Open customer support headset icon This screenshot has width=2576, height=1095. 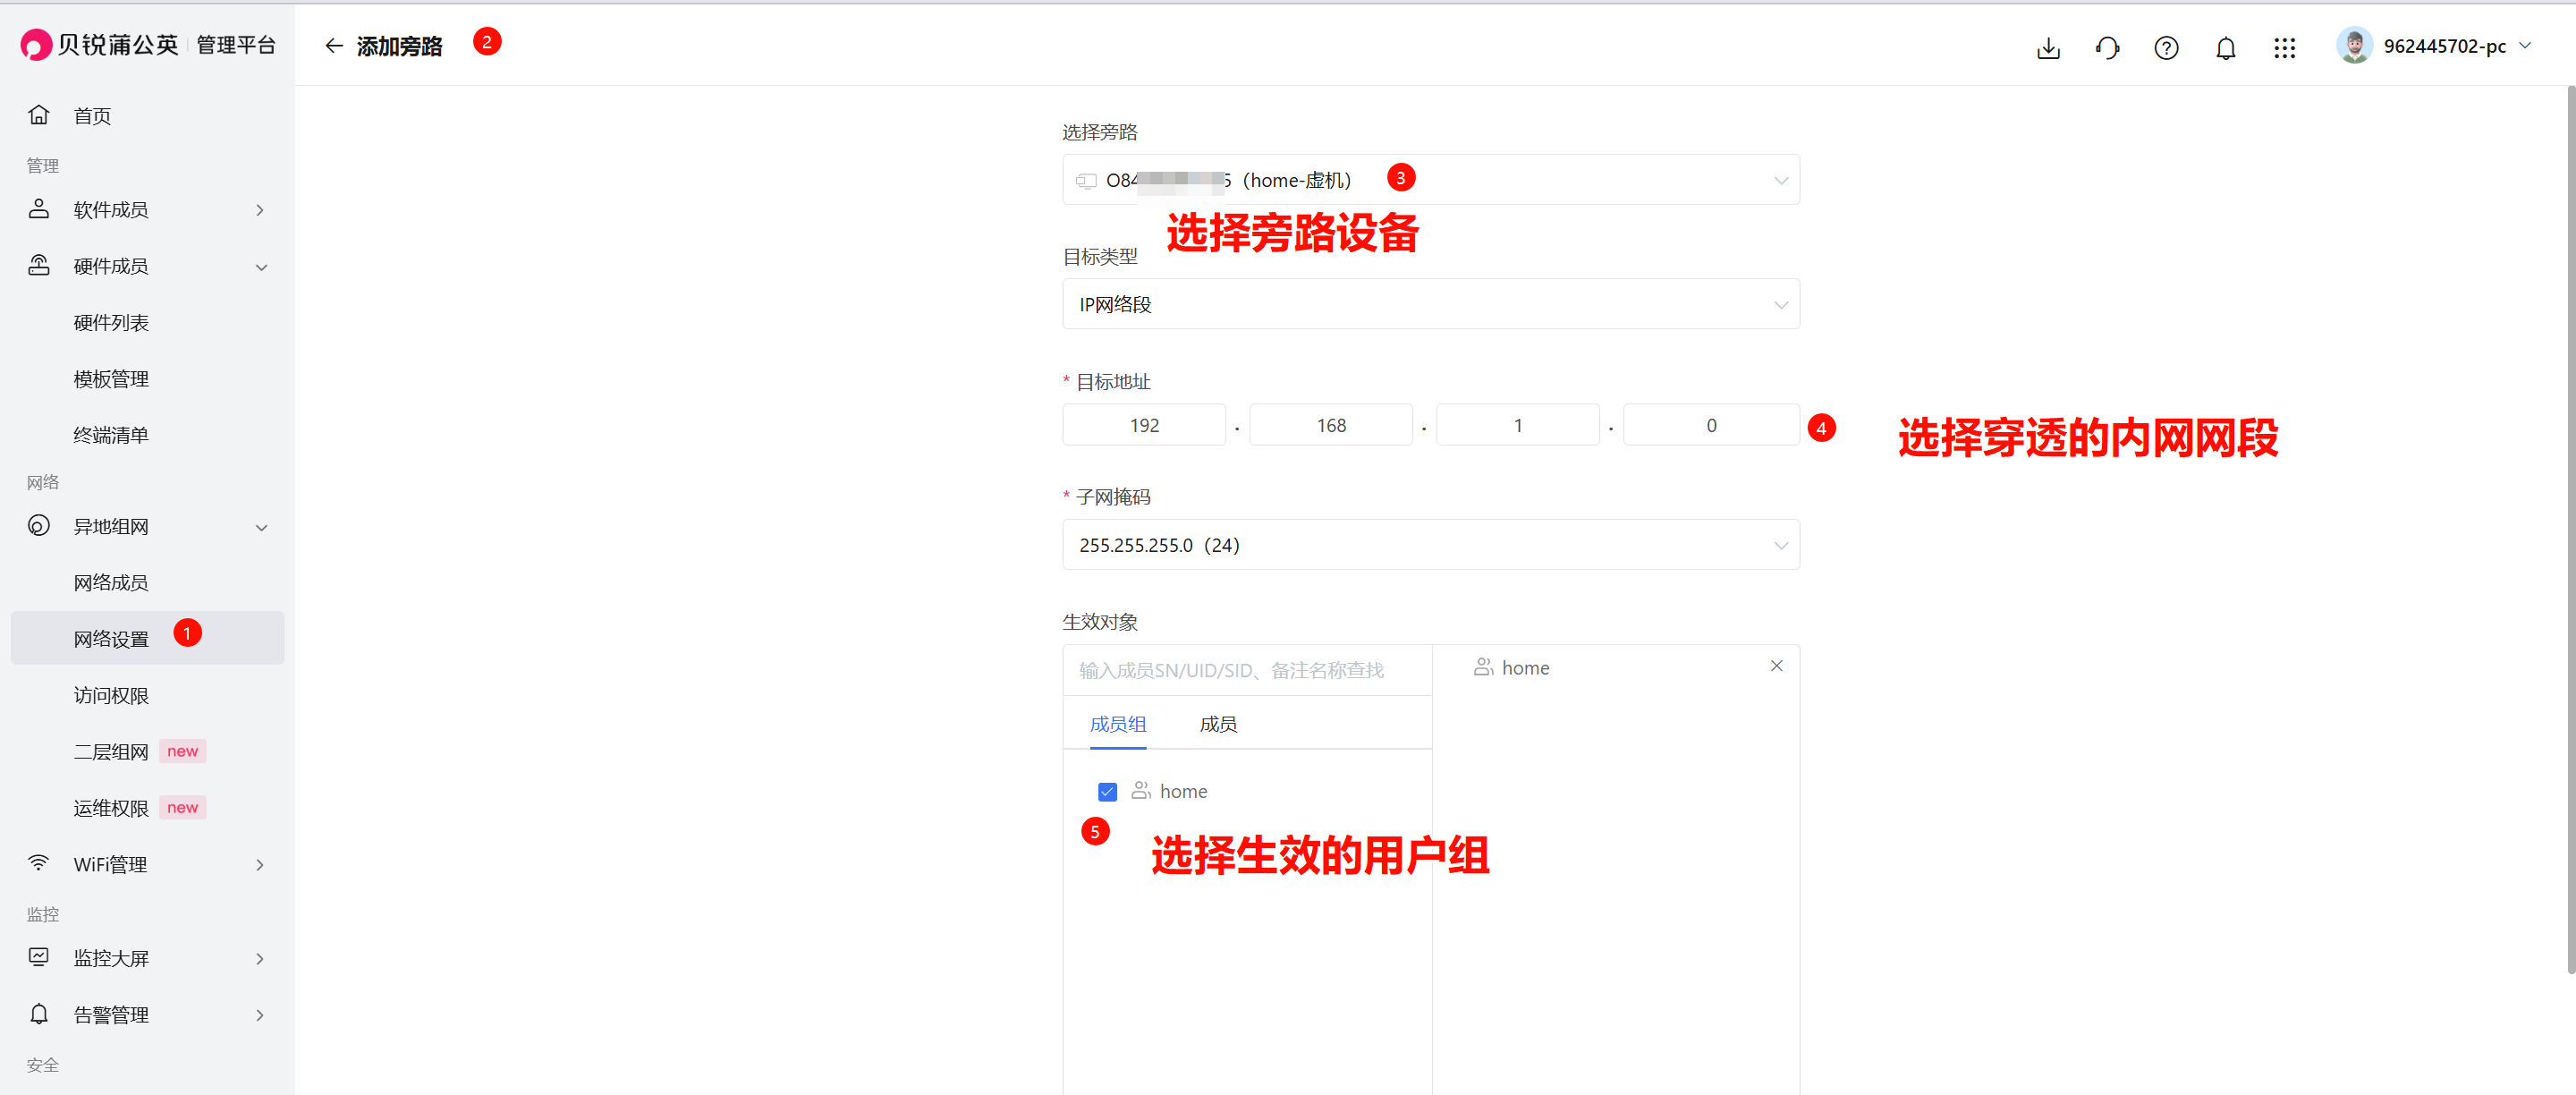coord(2106,48)
